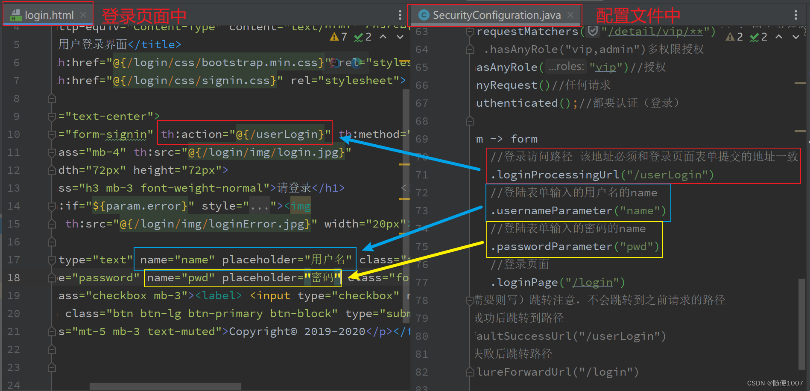
Task: Click the 2 weak-warnings check in login.html
Action: tap(363, 37)
